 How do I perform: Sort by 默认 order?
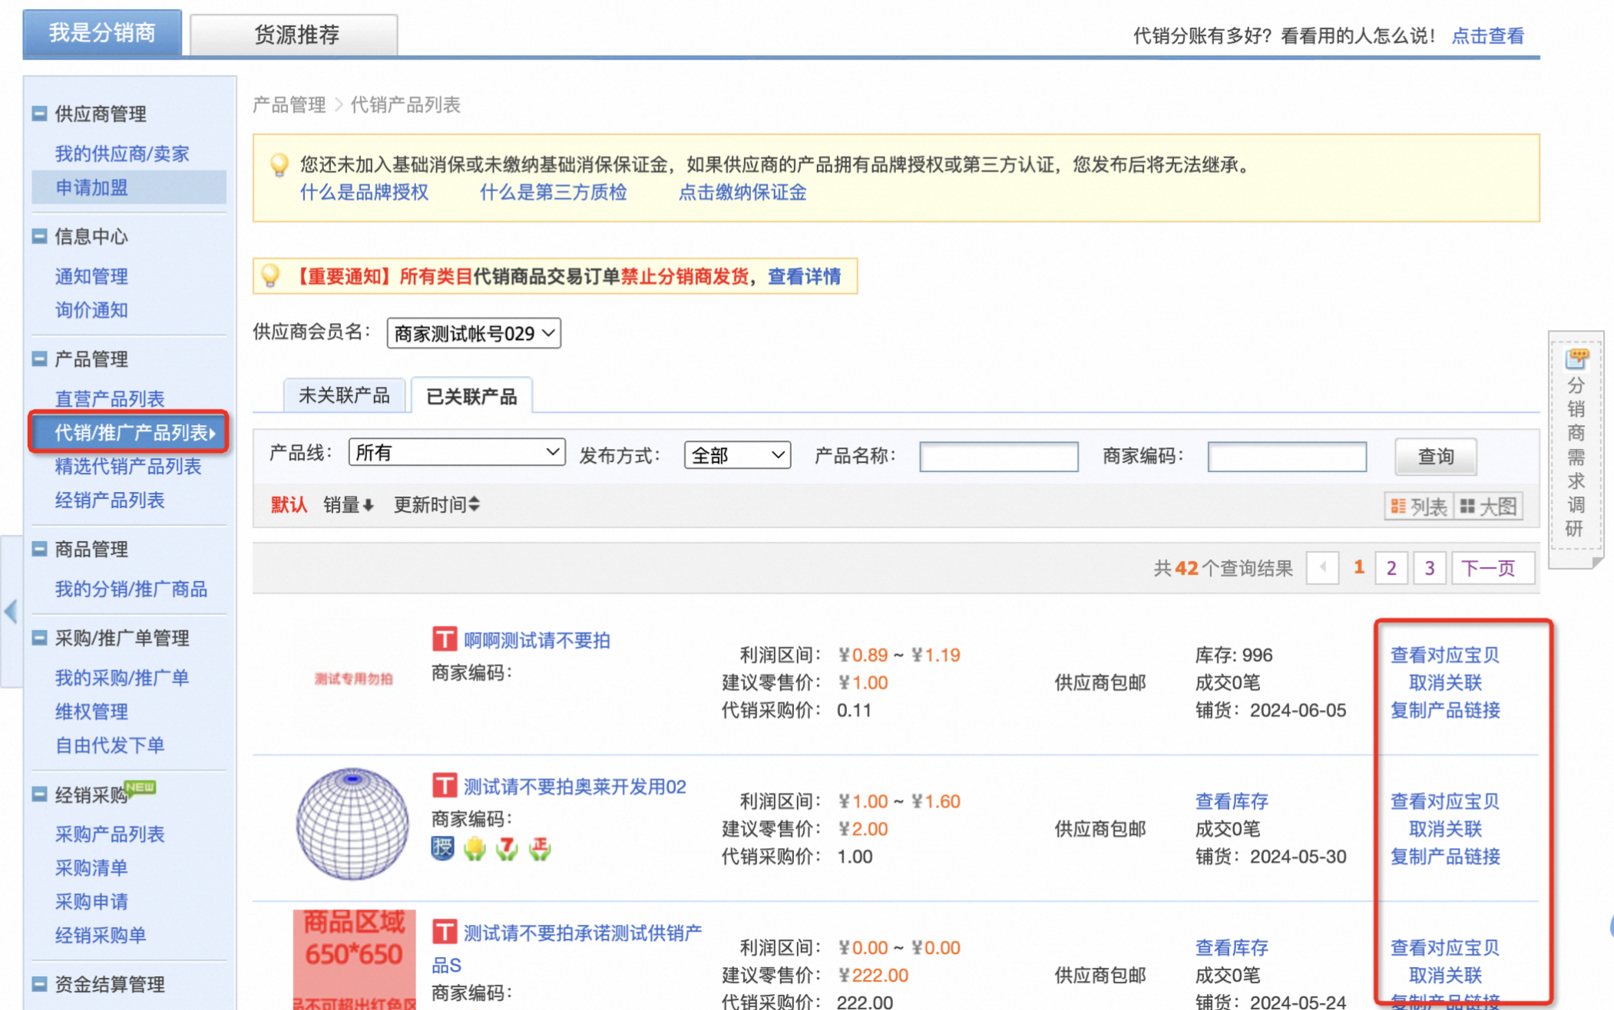288,505
